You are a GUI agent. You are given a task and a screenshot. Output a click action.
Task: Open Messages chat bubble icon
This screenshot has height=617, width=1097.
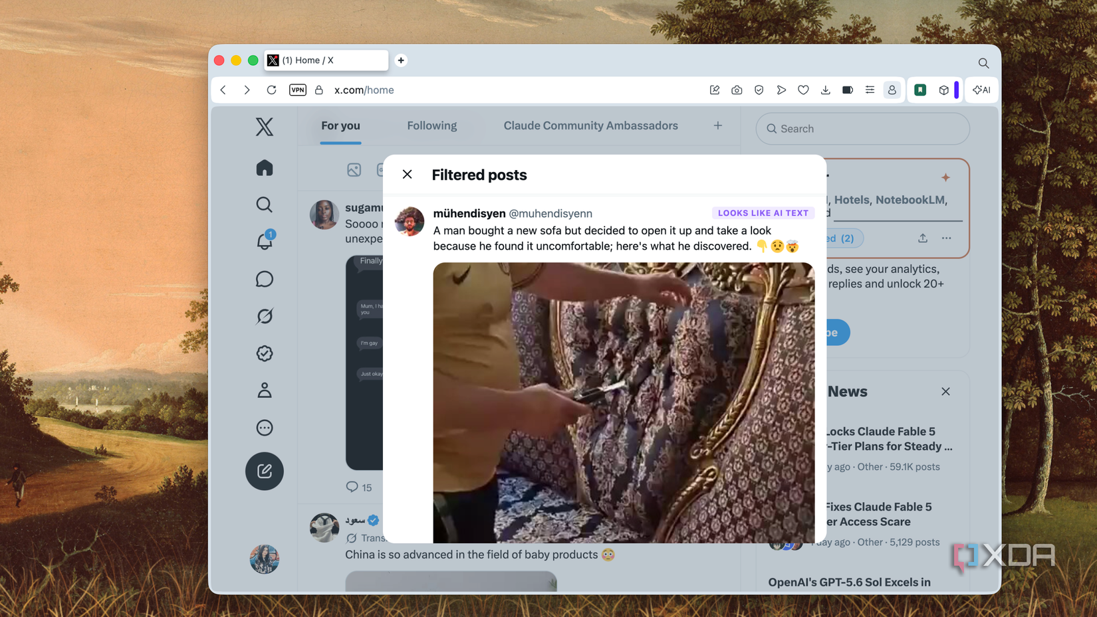tap(265, 279)
